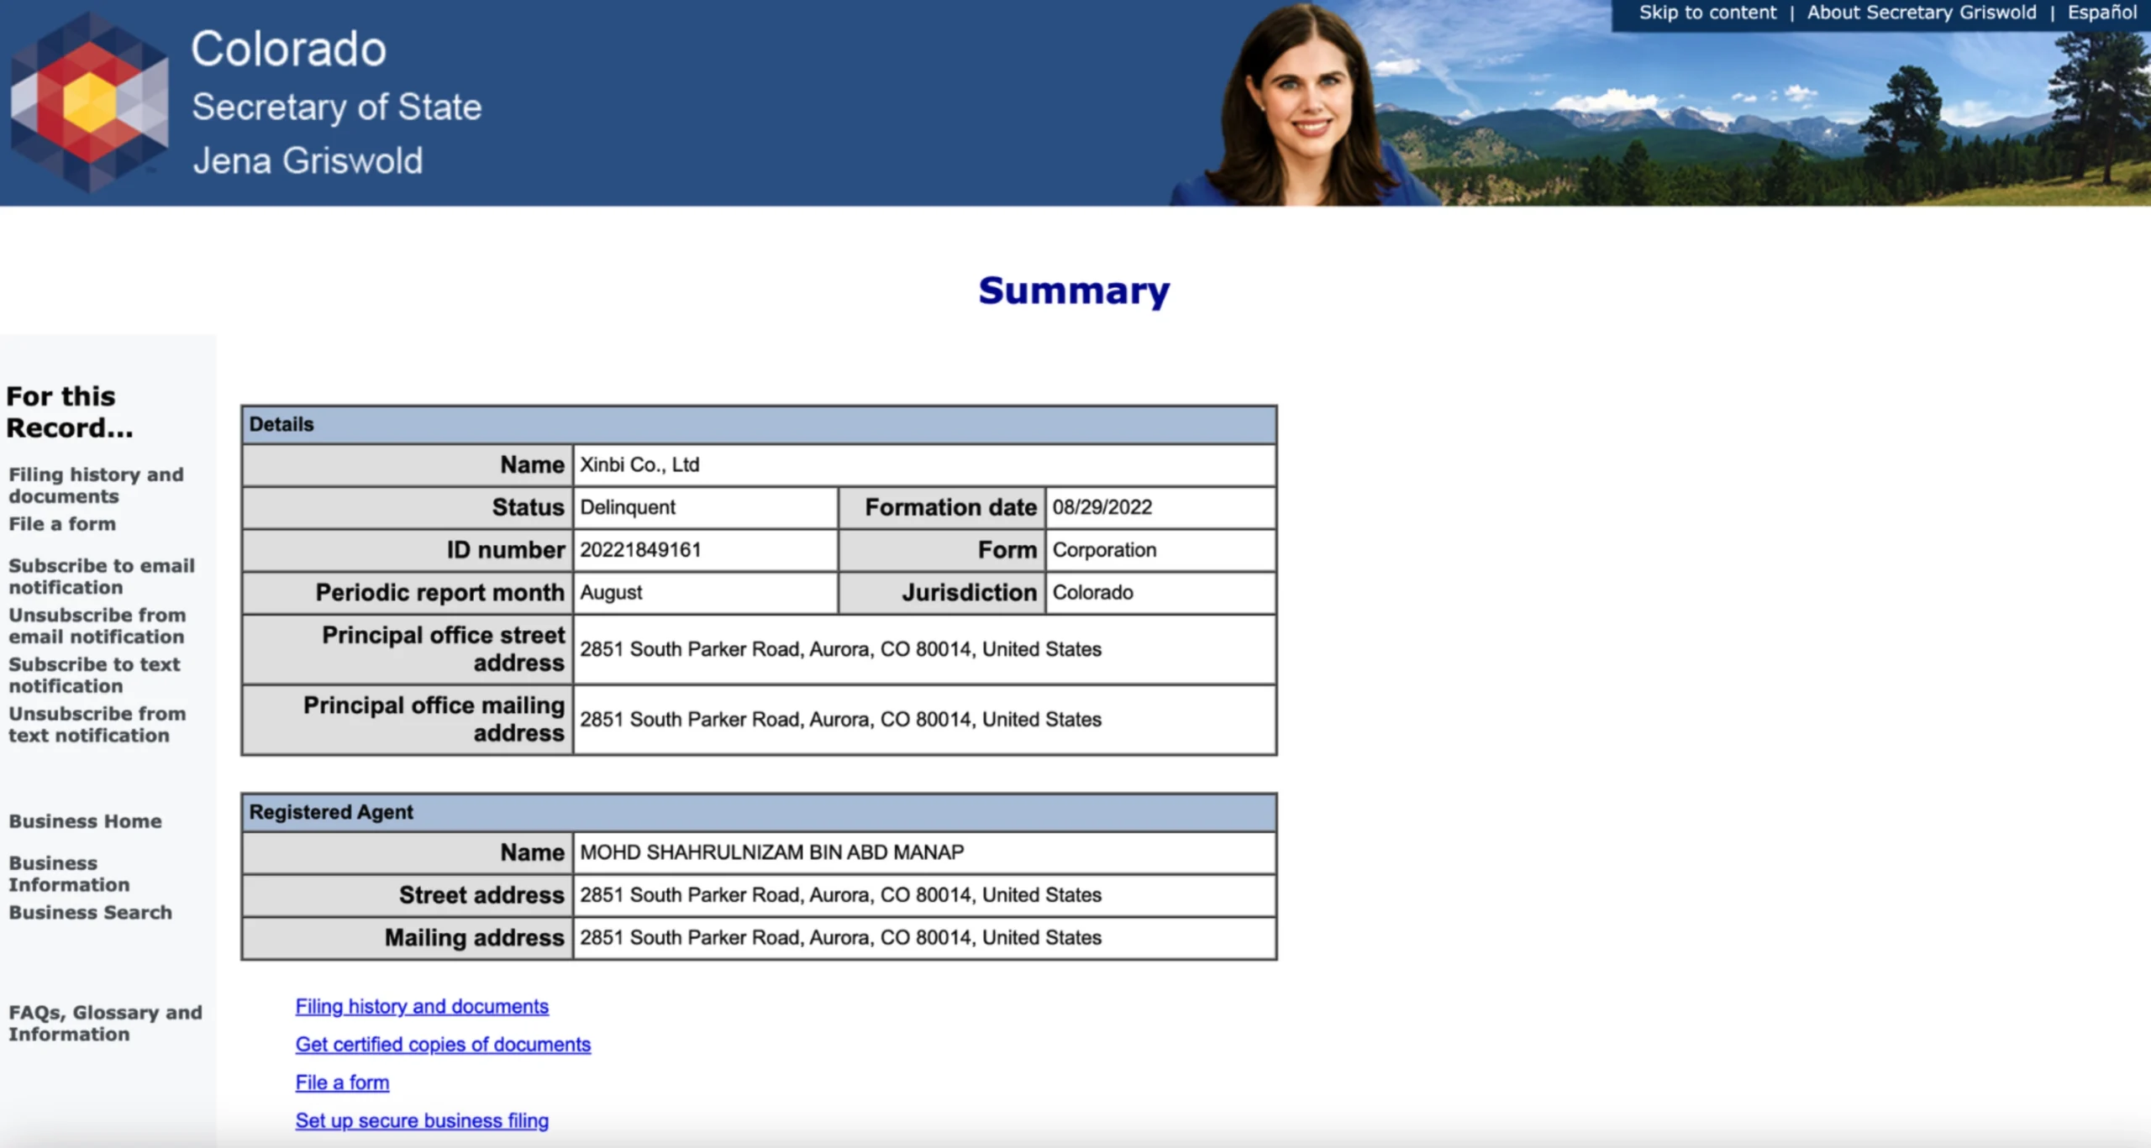Screen dimensions: 2151x1148
Task: Click the Colorado state seal logo
Action: pyautogui.click(x=89, y=102)
